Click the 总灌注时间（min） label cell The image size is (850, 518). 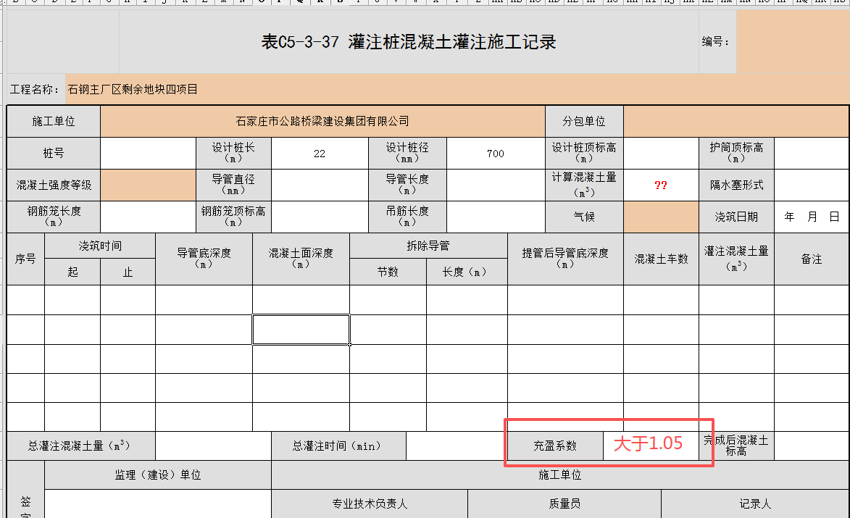(x=338, y=446)
